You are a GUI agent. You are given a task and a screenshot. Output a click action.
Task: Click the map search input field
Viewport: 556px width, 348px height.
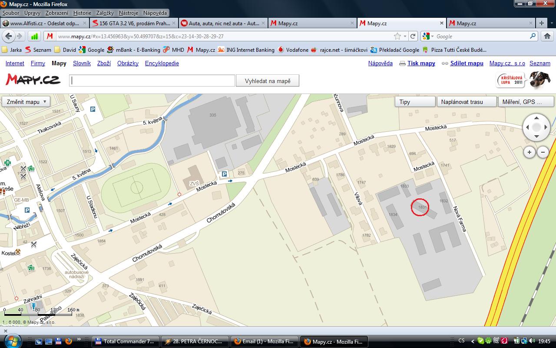152,81
